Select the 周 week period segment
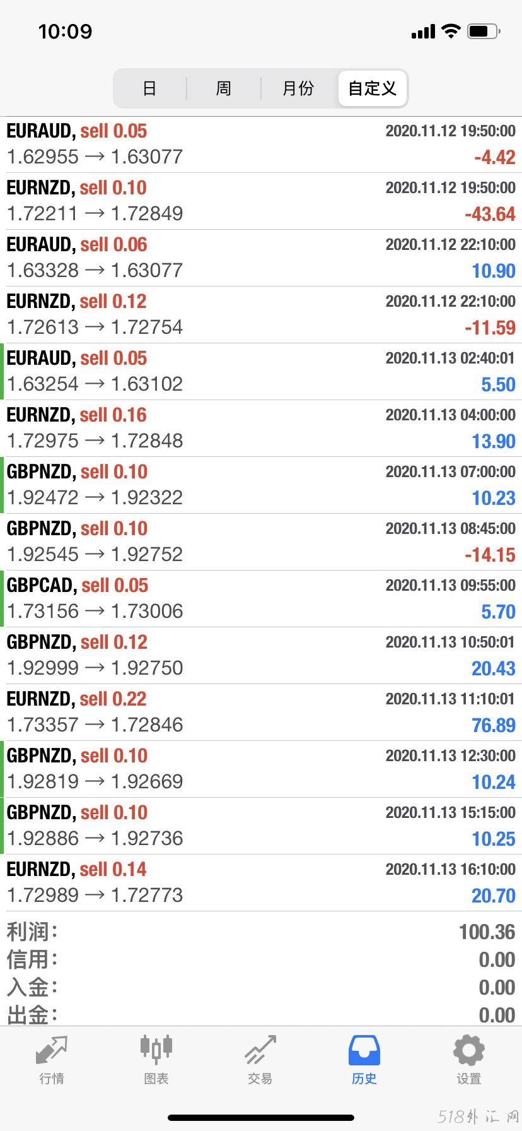The image size is (522, 1131). coord(224,88)
